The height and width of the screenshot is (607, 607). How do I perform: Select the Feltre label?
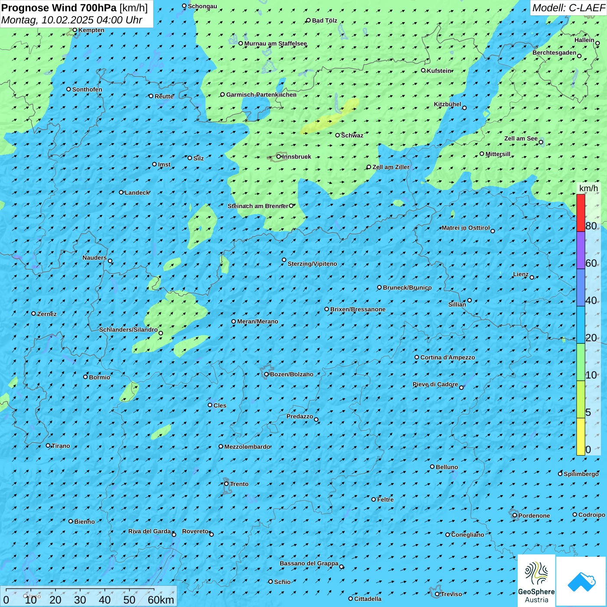click(x=385, y=499)
